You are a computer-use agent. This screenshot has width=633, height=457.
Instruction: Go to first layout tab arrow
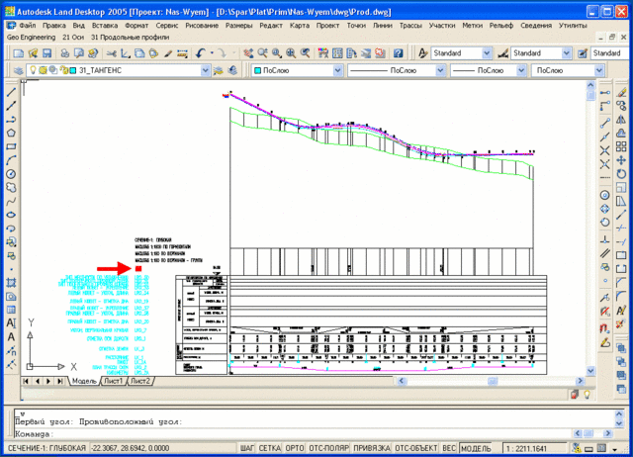pyautogui.click(x=26, y=381)
